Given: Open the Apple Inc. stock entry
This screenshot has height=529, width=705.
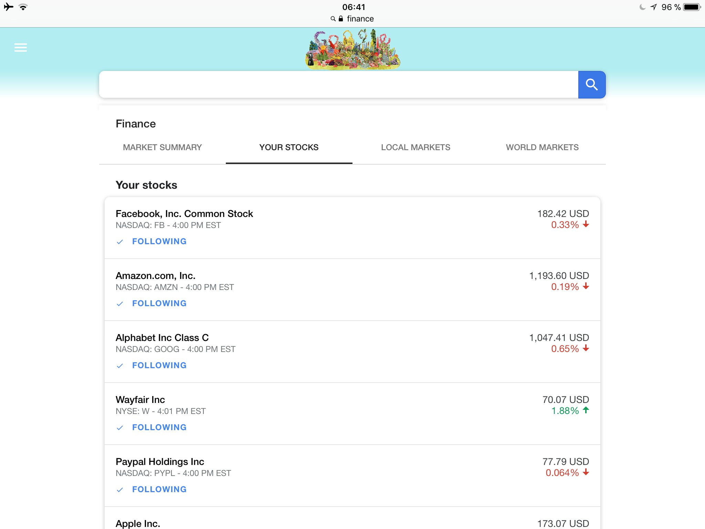Looking at the screenshot, I should click(x=138, y=523).
